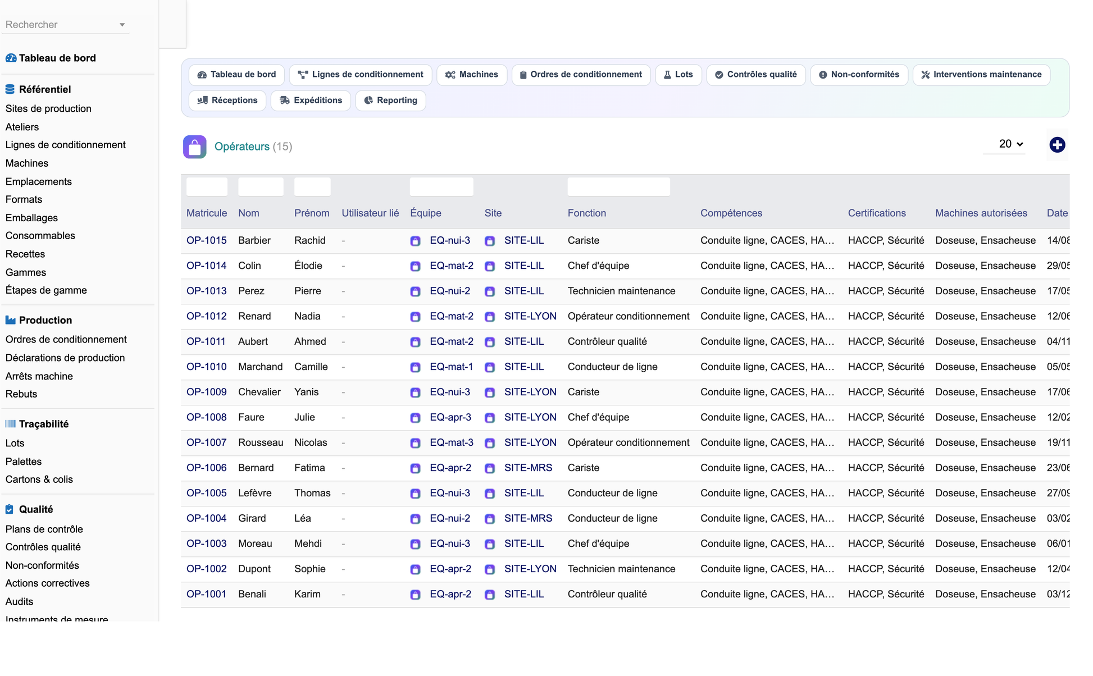
Task: Open Arrêts machine in sidebar
Action: 39,376
